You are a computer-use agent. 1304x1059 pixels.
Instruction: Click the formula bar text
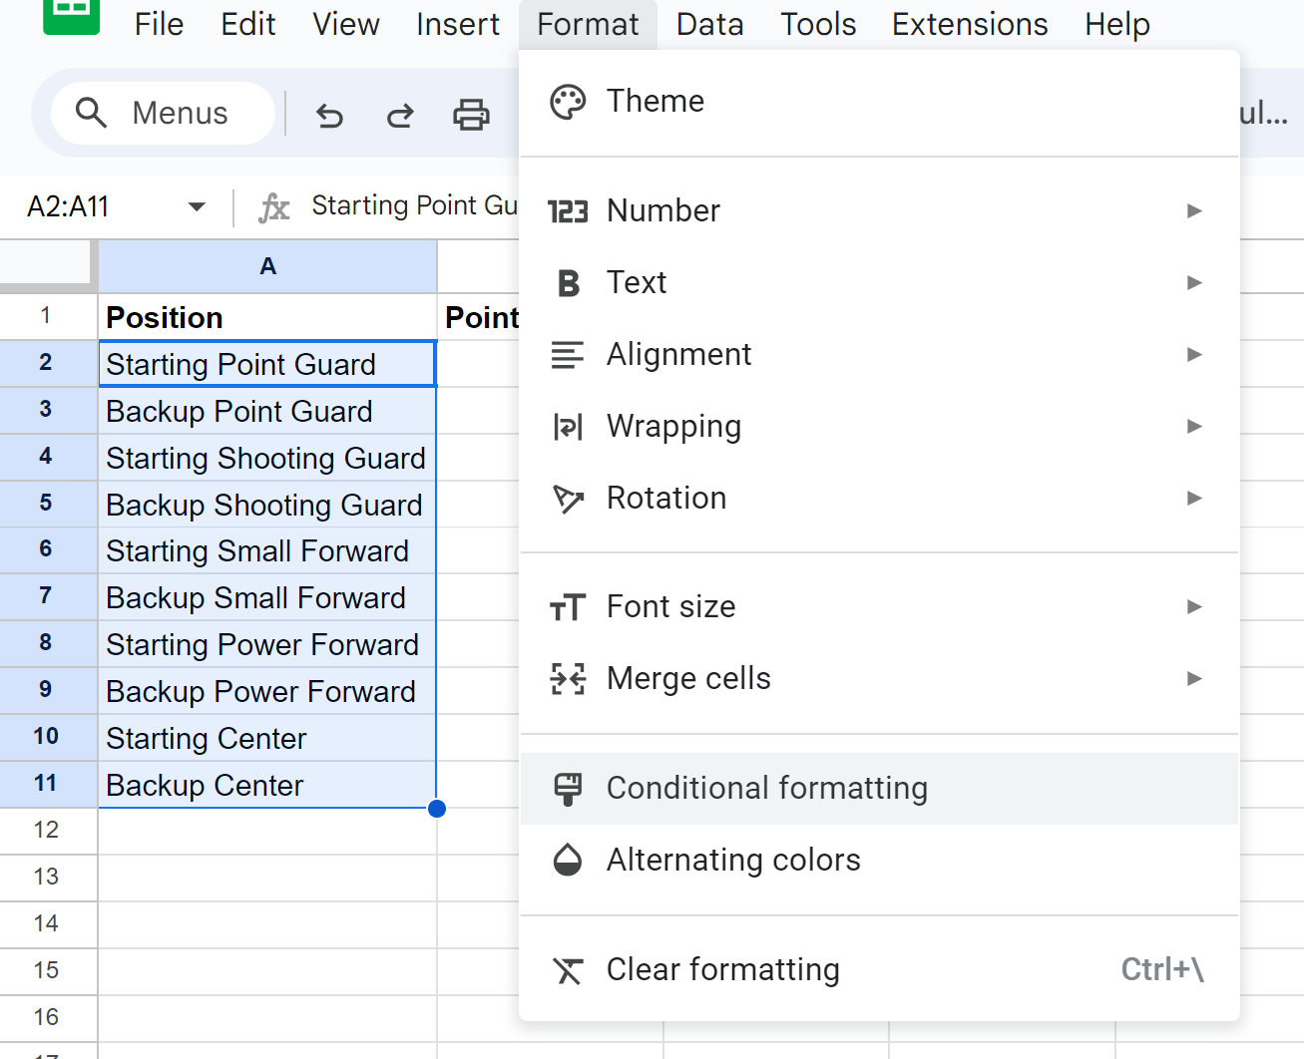pyautogui.click(x=414, y=205)
